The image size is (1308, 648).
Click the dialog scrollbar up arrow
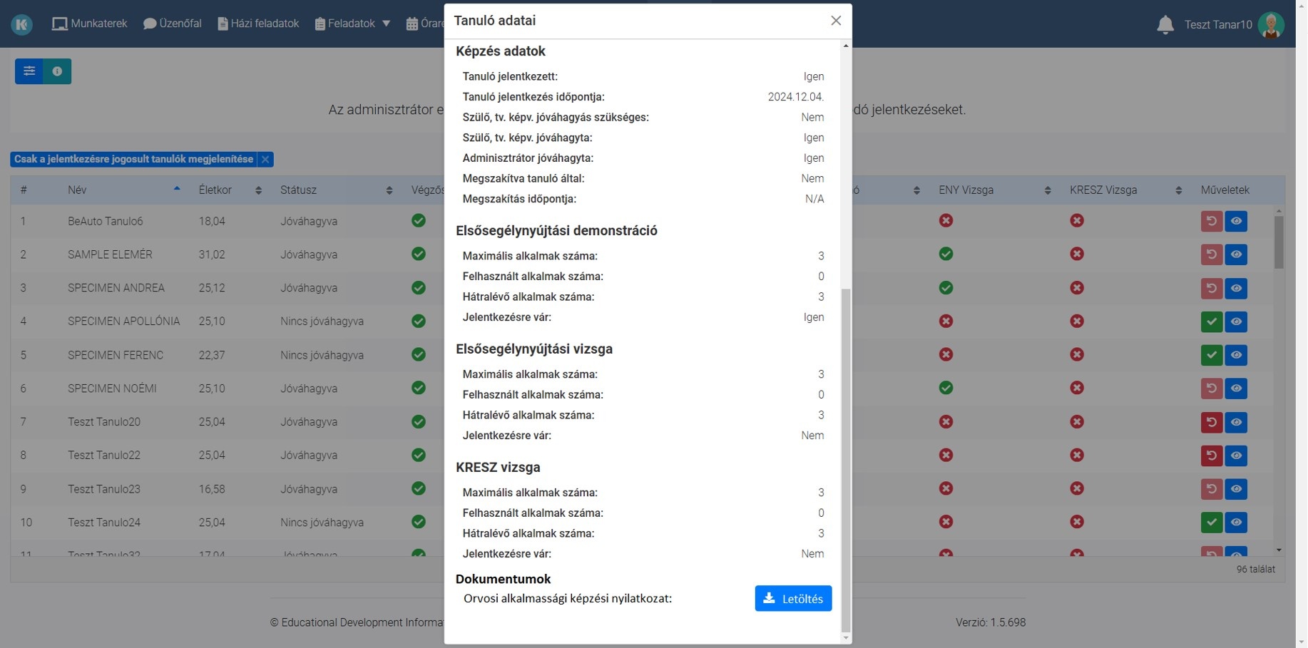(x=846, y=46)
